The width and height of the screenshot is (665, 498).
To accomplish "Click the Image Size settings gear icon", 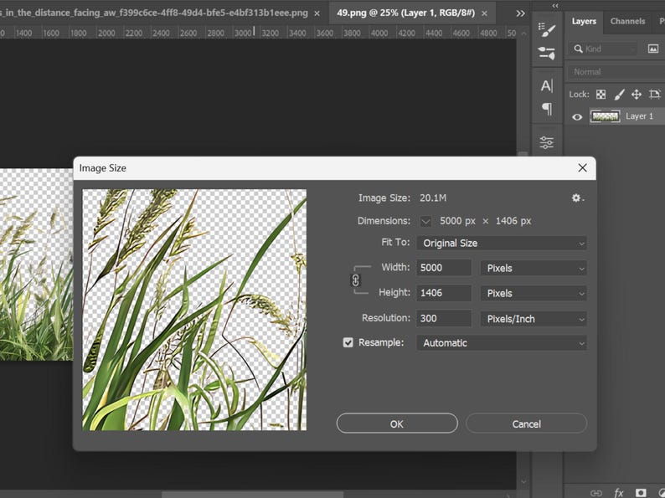I will coord(576,198).
